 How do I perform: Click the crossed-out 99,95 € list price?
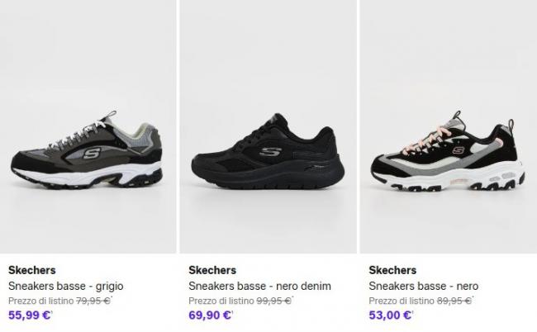pyautogui.click(x=273, y=301)
